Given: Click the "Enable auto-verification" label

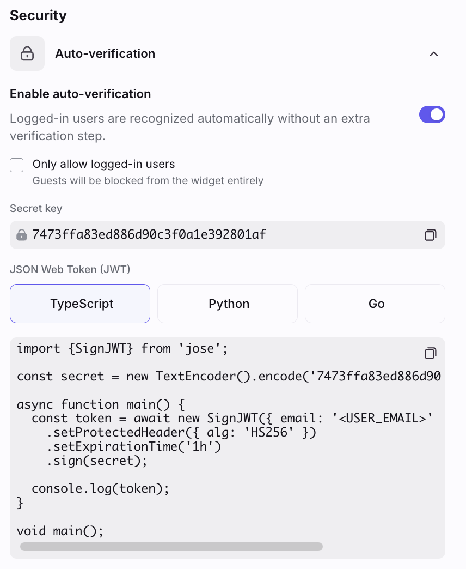Looking at the screenshot, I should pos(81,94).
